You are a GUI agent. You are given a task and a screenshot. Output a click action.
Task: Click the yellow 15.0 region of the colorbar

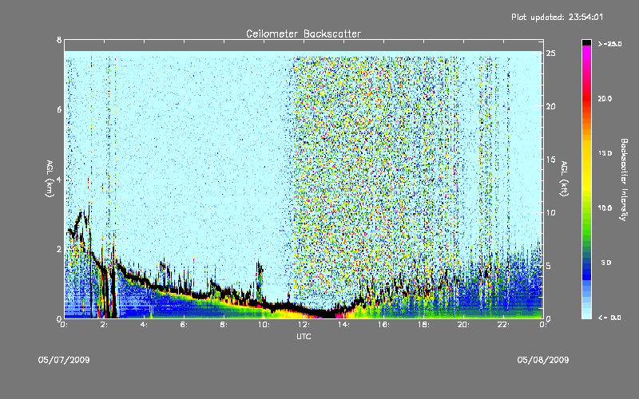pyautogui.click(x=586, y=154)
